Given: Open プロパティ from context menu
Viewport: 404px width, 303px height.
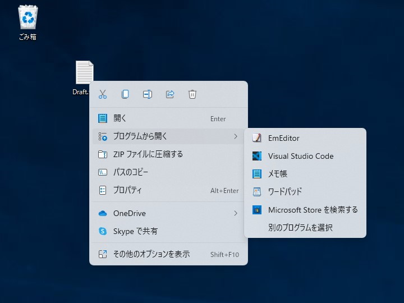Looking at the screenshot, I should 168,190.
